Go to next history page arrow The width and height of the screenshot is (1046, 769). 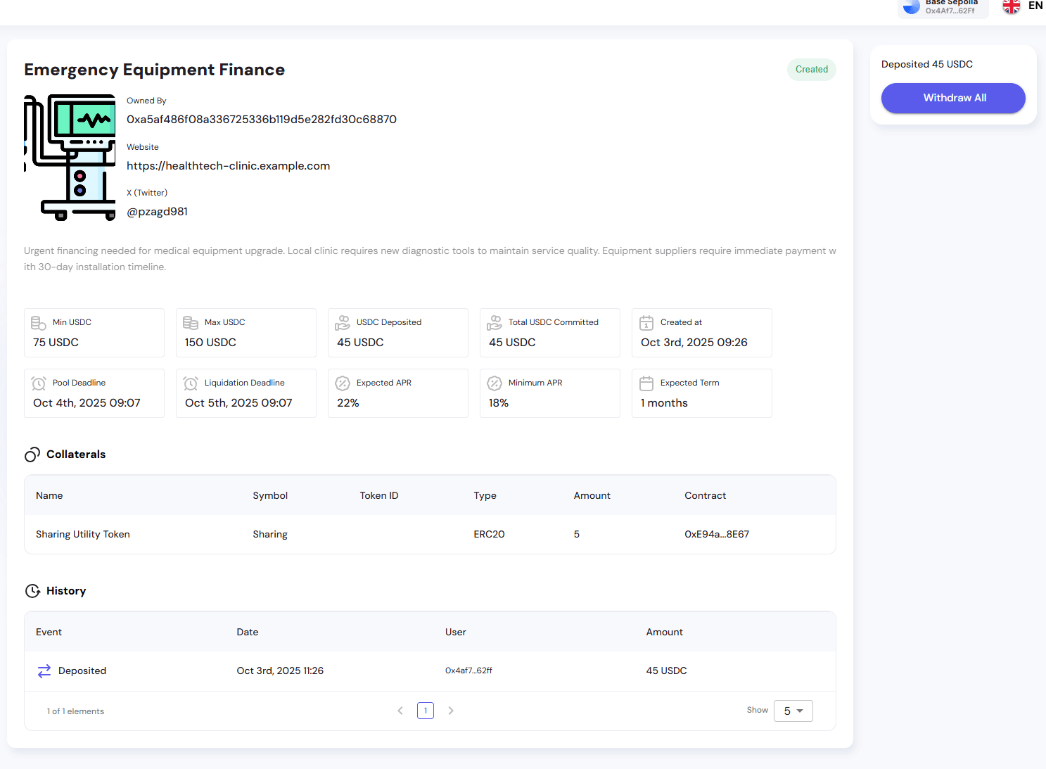pos(451,711)
